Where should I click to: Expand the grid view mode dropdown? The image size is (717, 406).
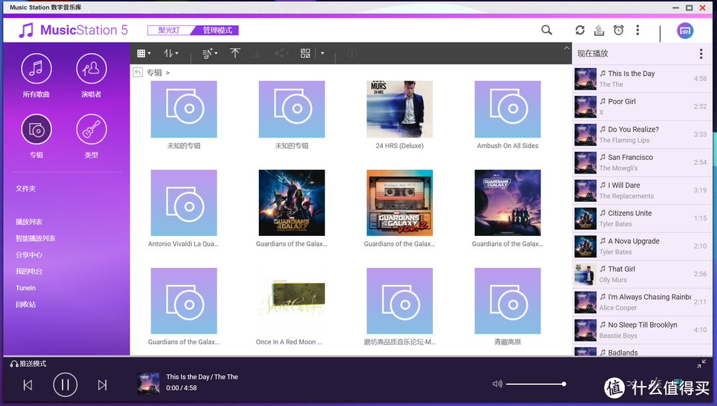143,53
